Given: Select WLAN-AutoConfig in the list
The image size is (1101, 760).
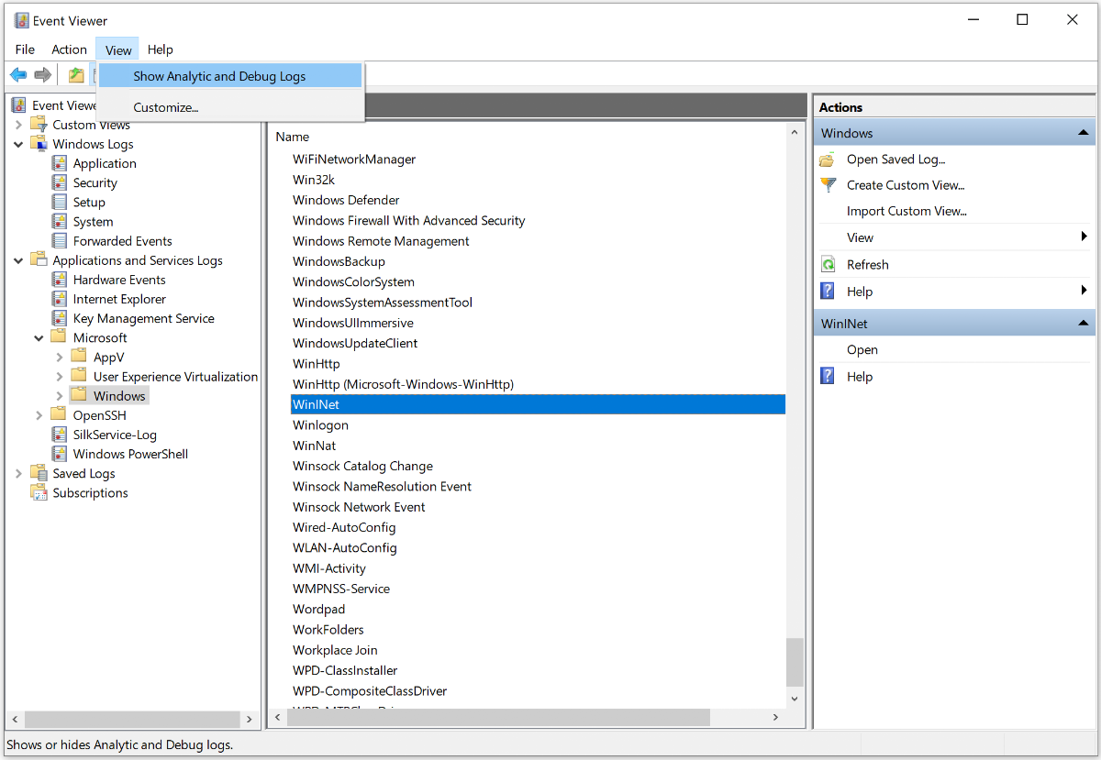Looking at the screenshot, I should tap(345, 548).
